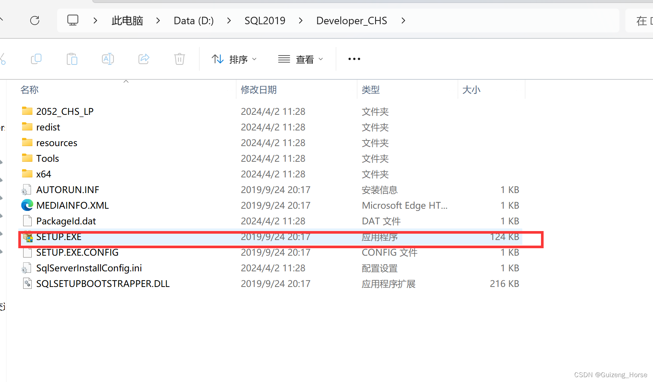The image size is (653, 382).
Task: Click the modified date of 2052_CHS_LP
Action: [x=273, y=111]
